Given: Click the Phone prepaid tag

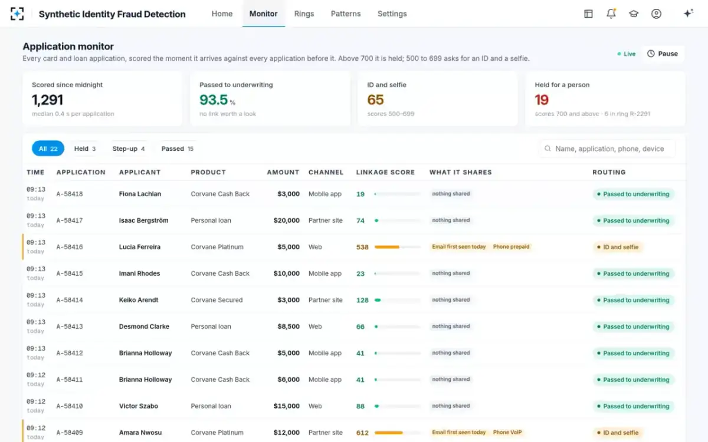Looking at the screenshot, I should [511, 247].
